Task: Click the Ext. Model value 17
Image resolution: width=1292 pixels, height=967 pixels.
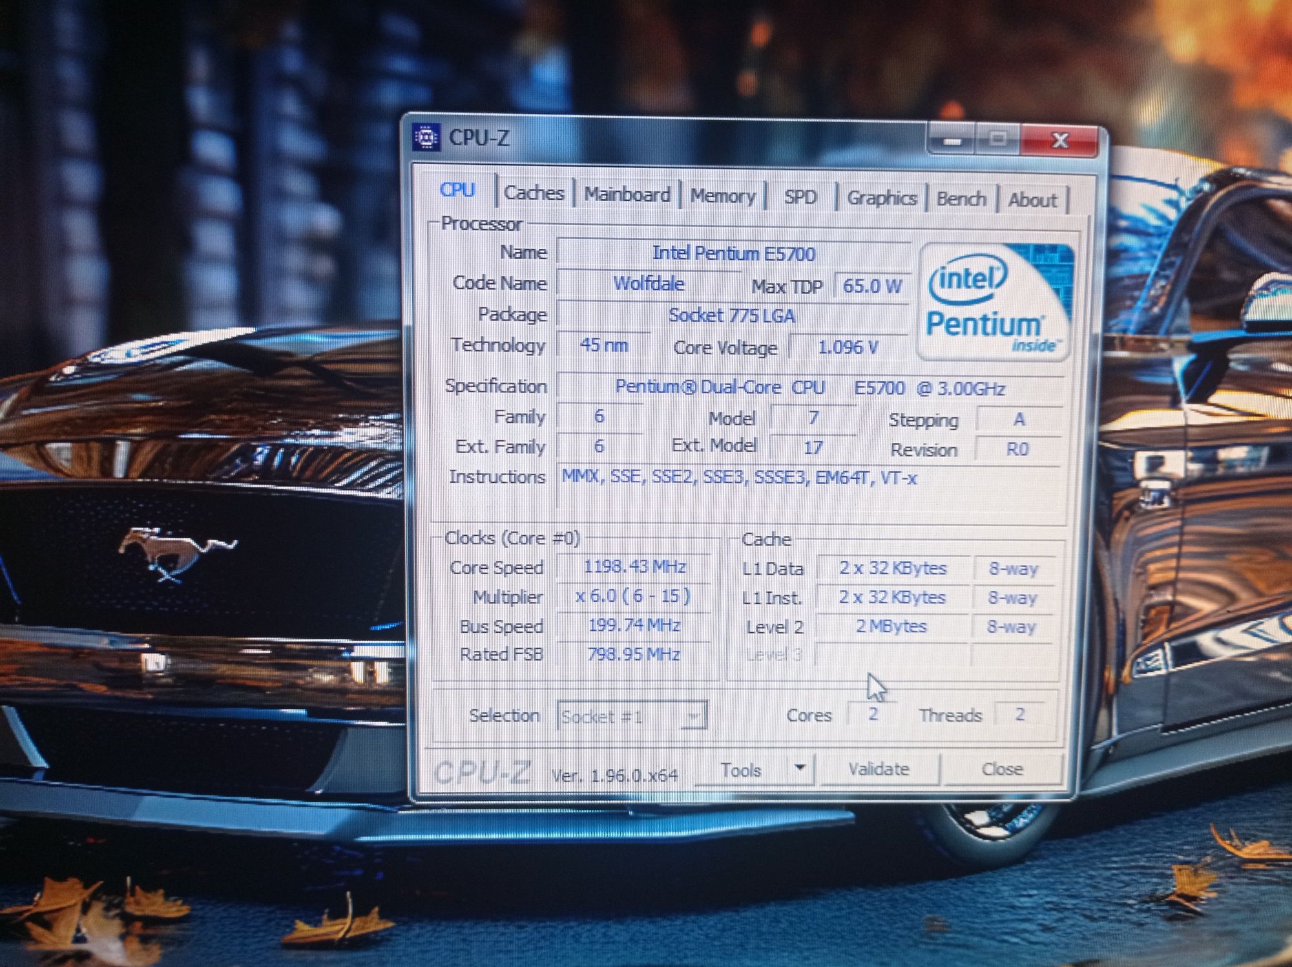Action: tap(813, 447)
